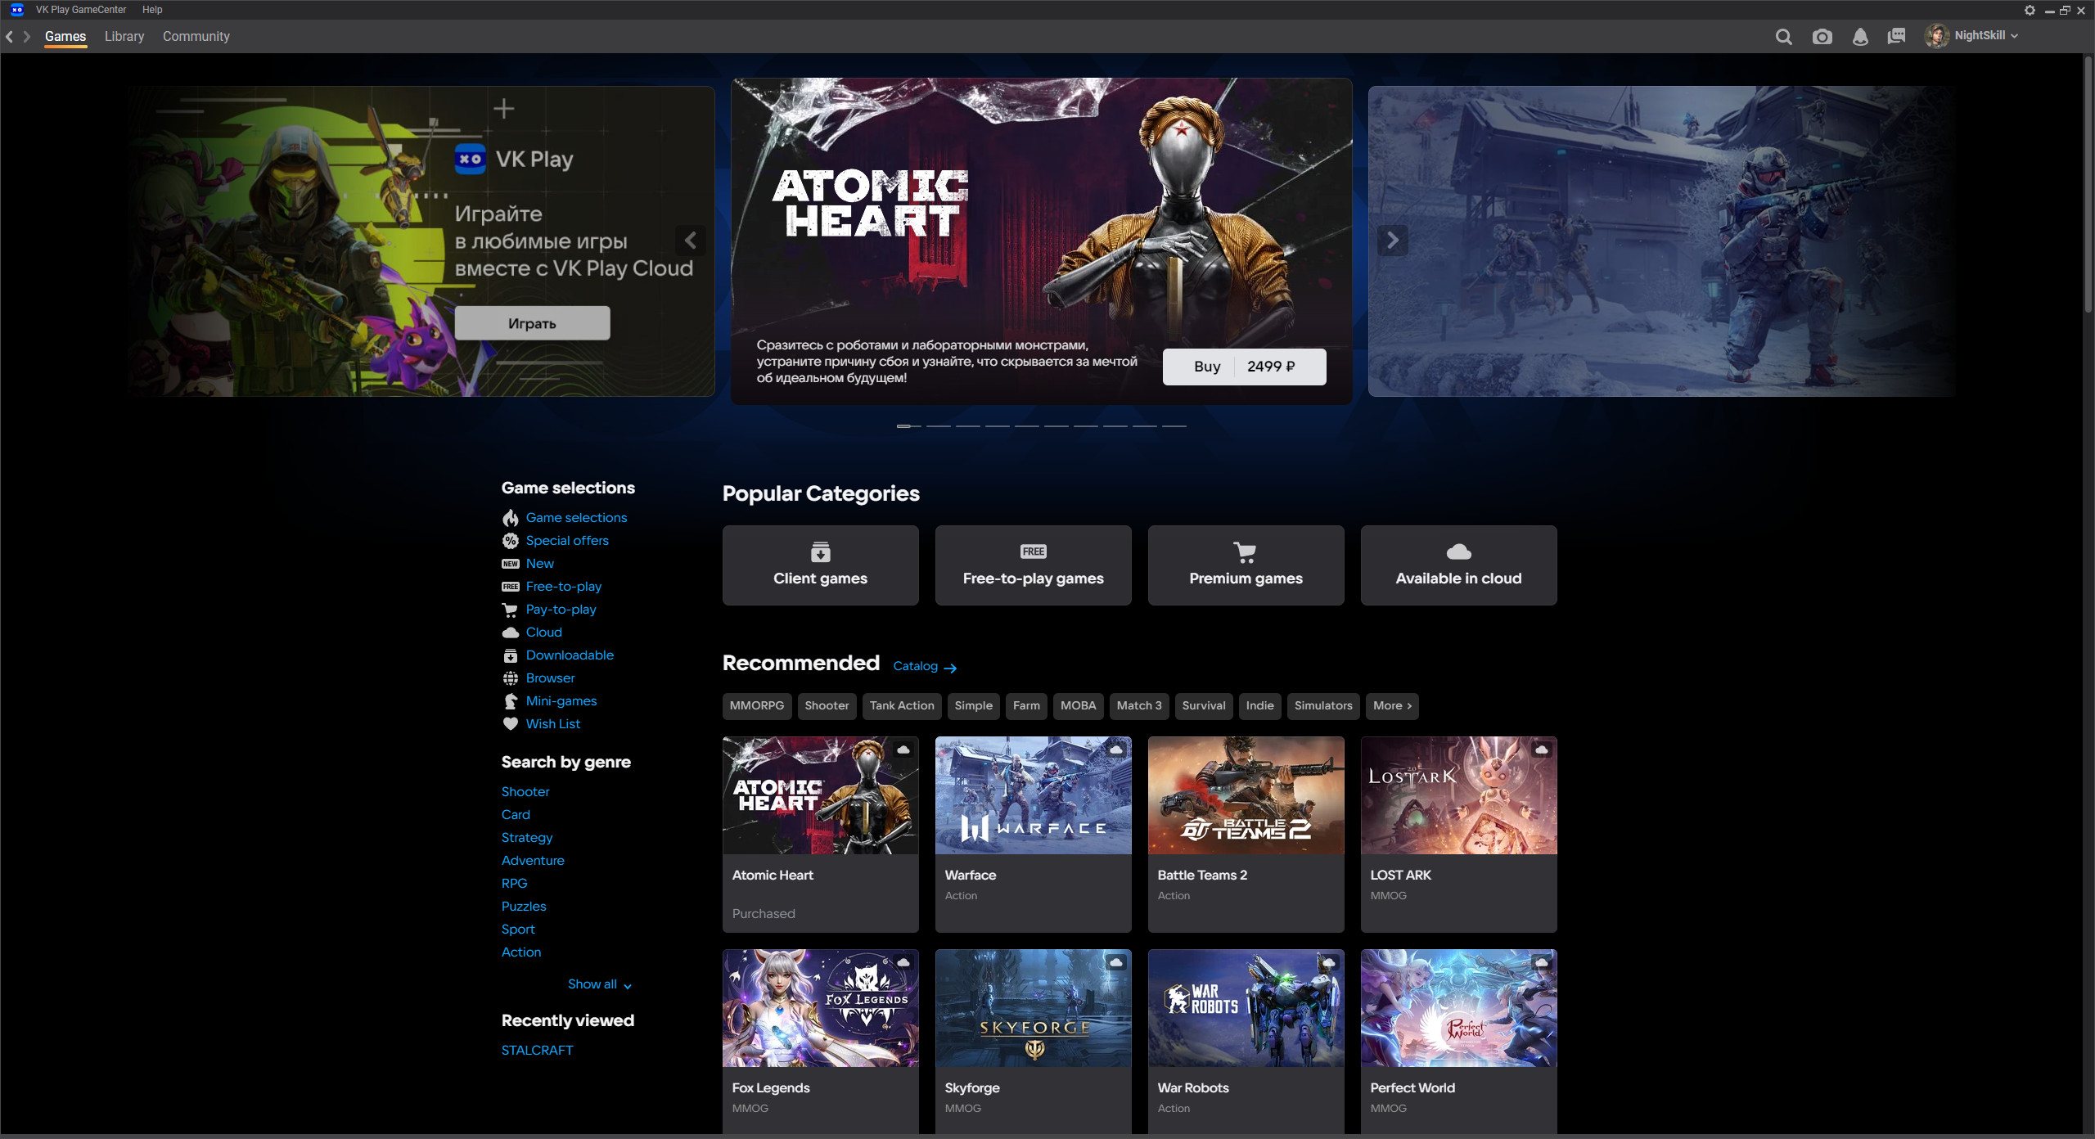Viewport: 2095px width, 1139px height.
Task: Filter by the Match 3 tag
Action: pos(1139,706)
